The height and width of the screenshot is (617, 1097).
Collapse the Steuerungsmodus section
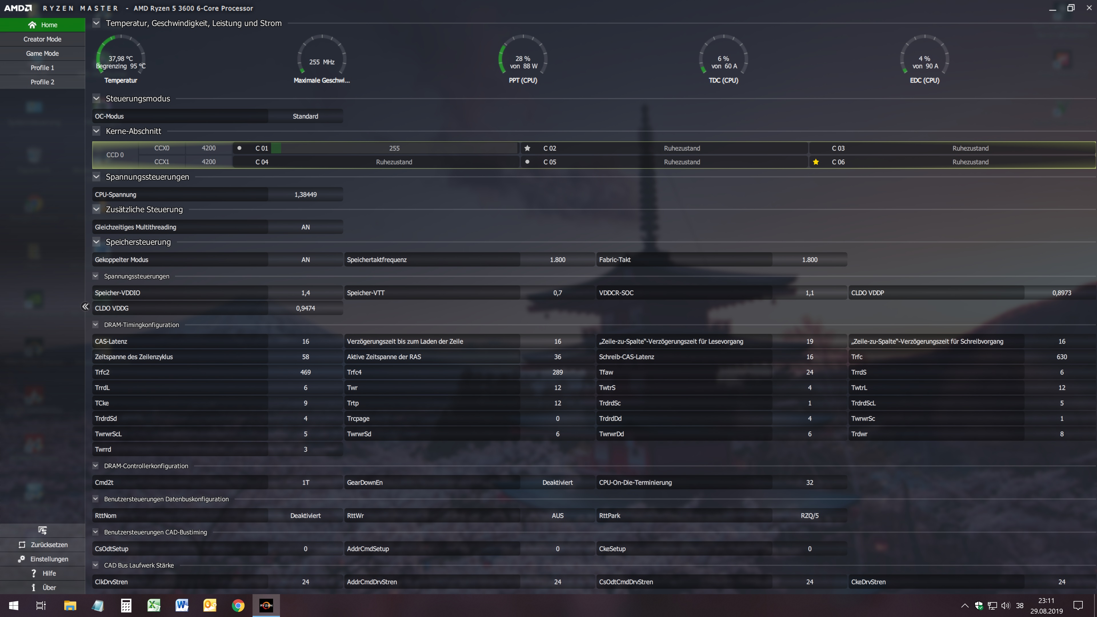(97, 98)
